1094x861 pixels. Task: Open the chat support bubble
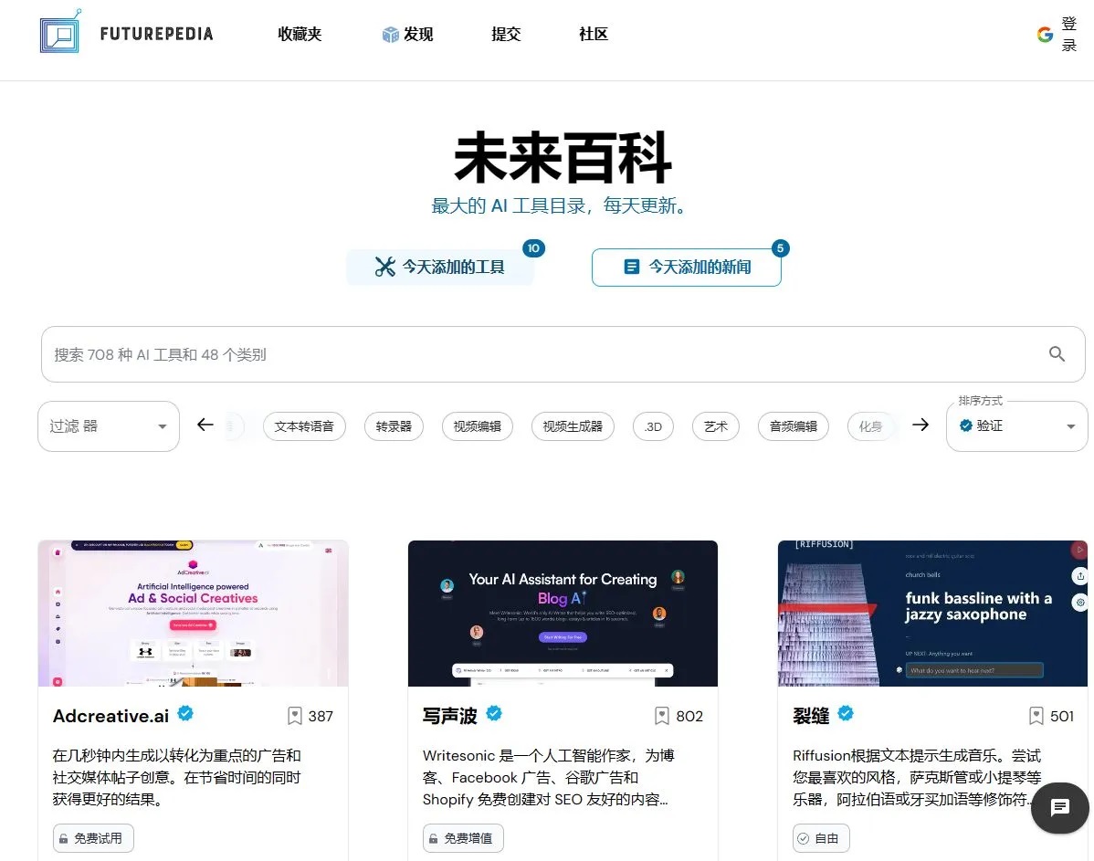(x=1060, y=808)
